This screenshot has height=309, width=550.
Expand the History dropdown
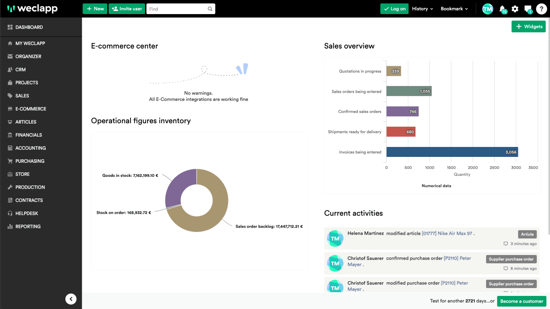(x=422, y=9)
